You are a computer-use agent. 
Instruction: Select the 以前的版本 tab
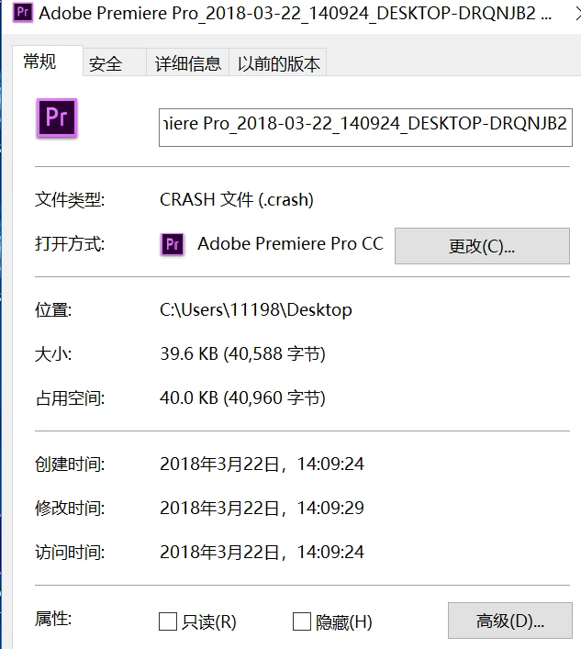278,63
